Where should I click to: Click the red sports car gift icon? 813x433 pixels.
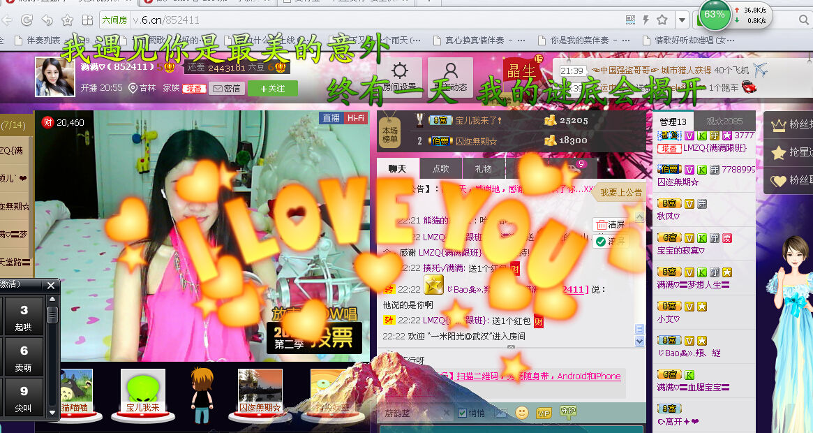tap(749, 87)
